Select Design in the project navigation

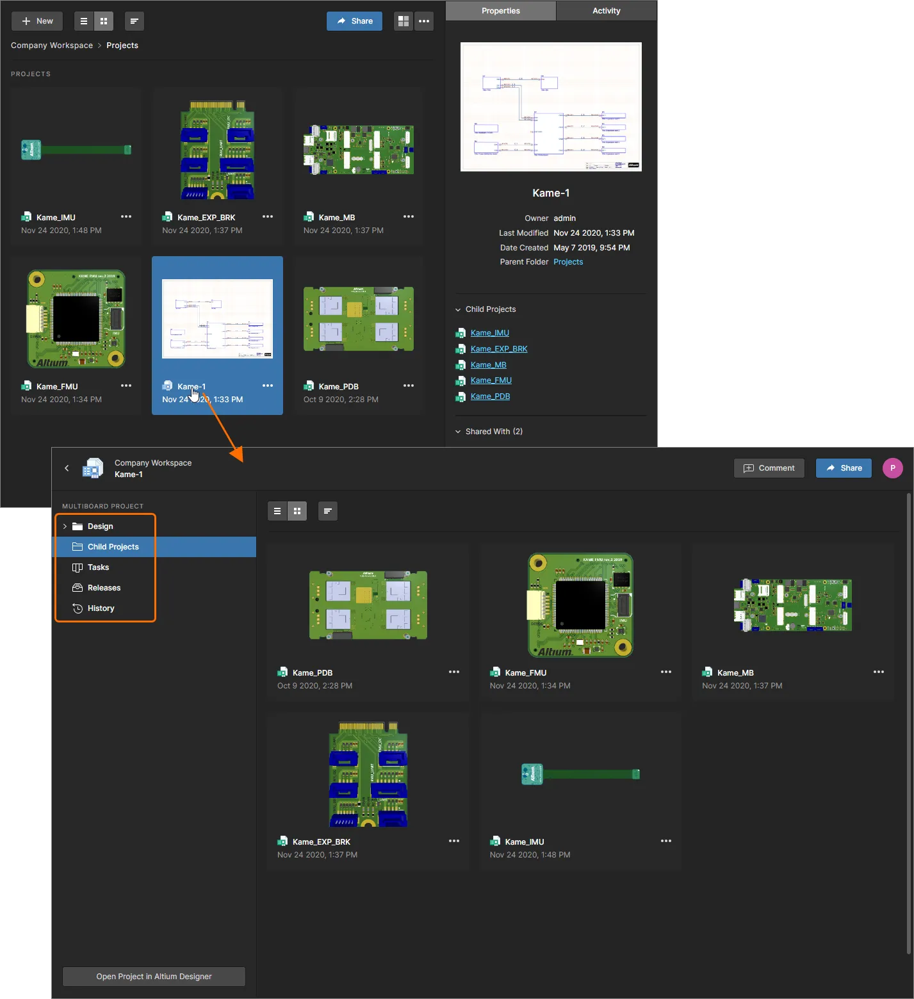click(x=101, y=526)
